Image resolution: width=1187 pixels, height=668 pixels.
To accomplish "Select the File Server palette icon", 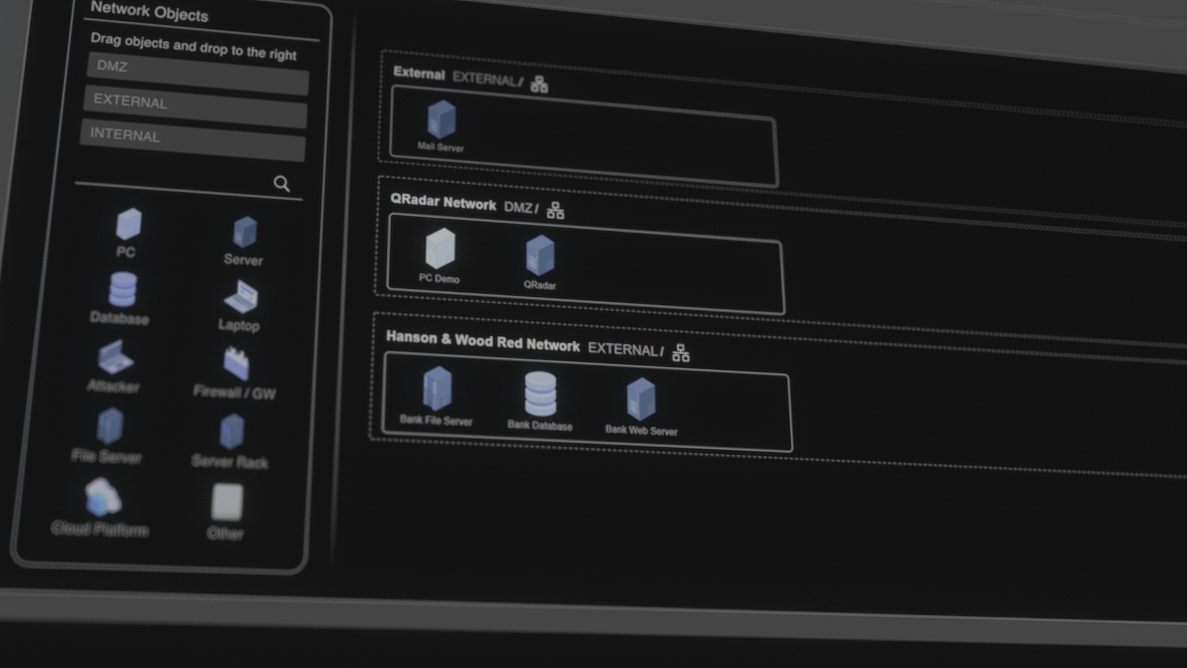I will (110, 426).
